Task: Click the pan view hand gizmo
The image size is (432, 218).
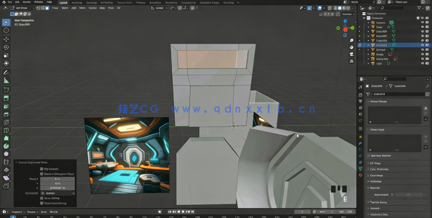Action: 352,47
